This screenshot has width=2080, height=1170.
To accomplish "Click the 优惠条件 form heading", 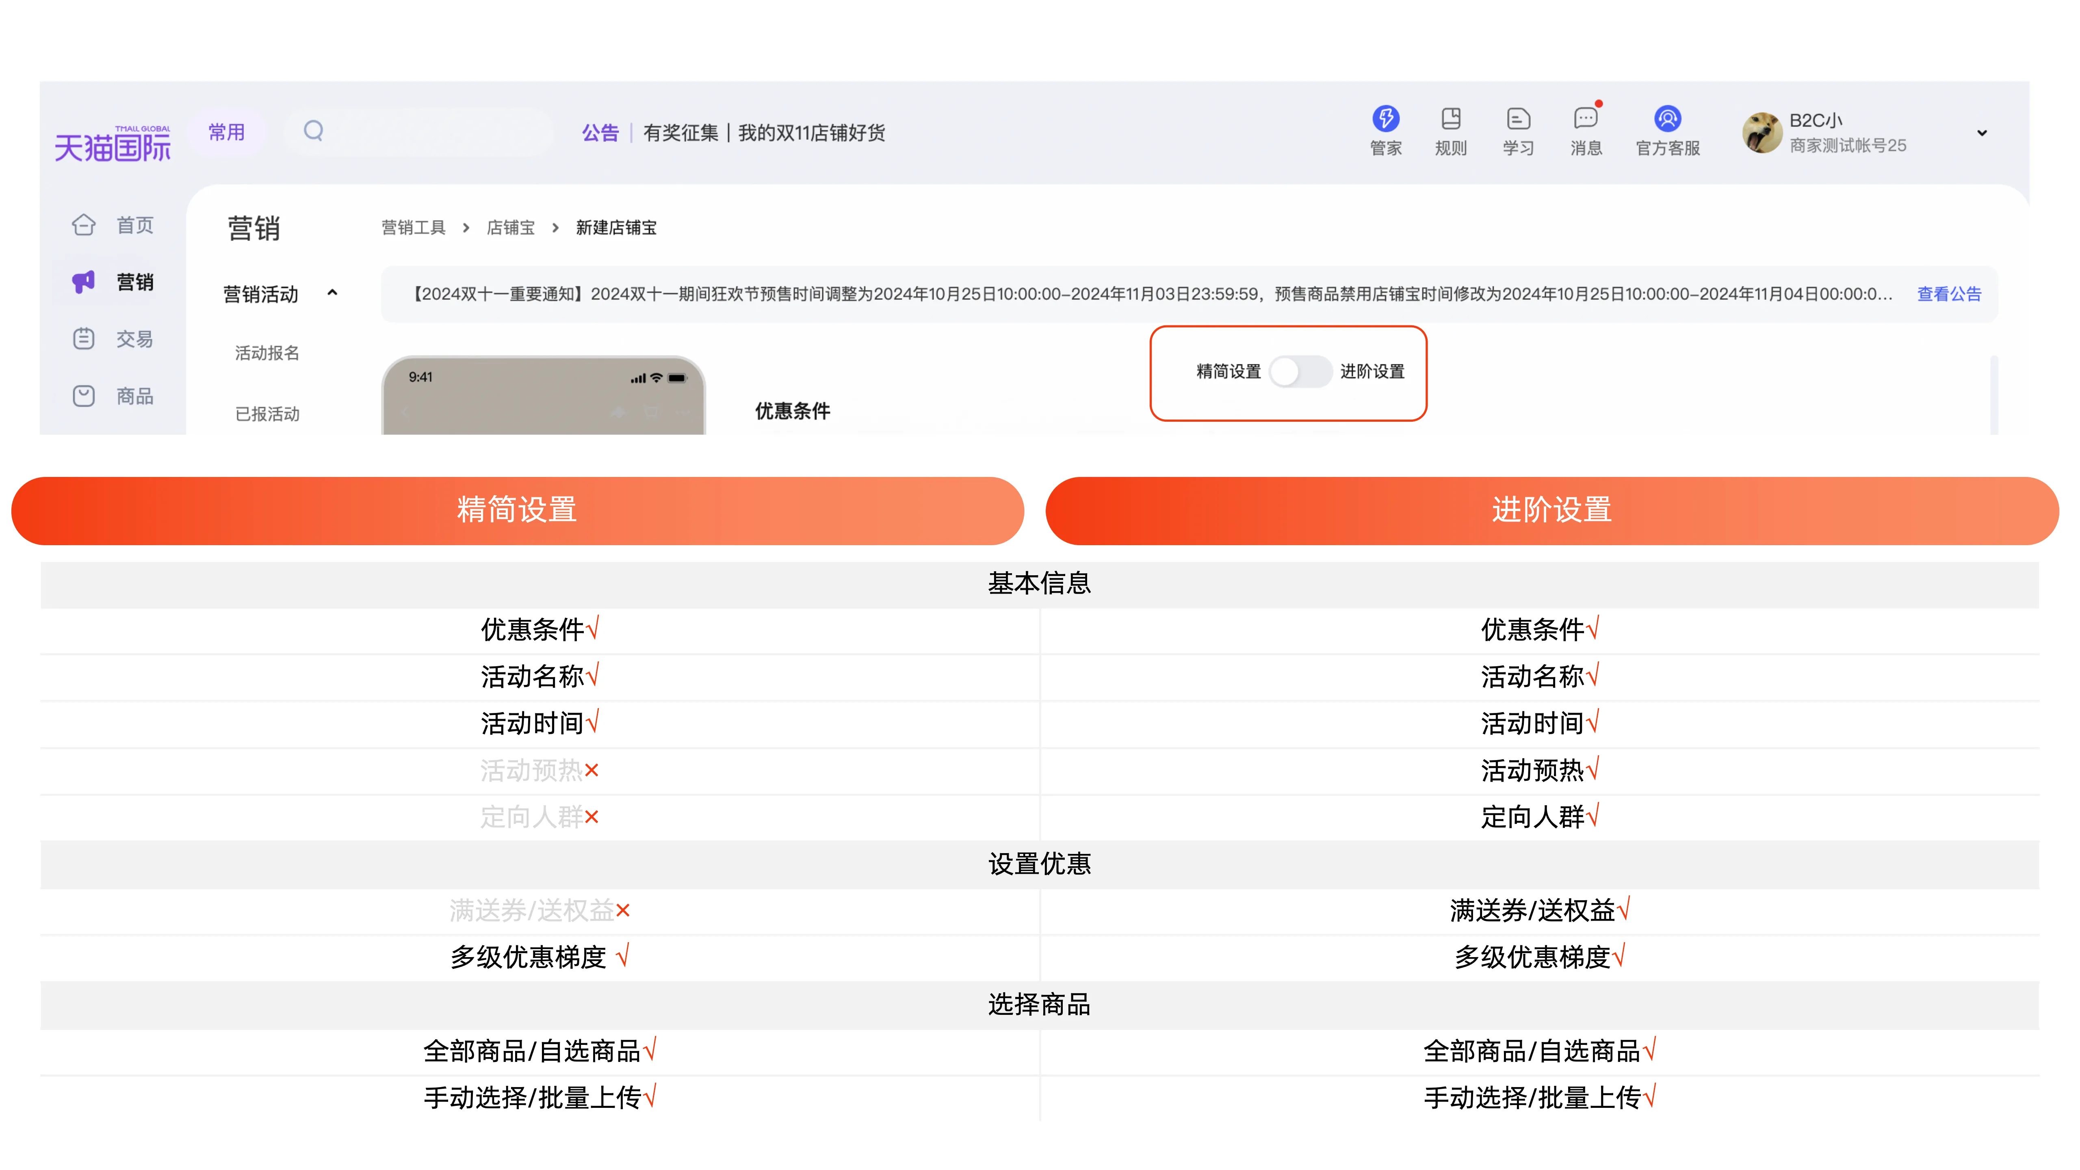I will click(x=792, y=411).
